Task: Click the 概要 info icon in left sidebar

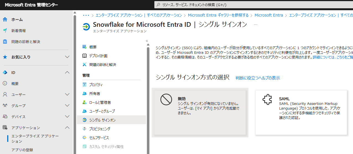Action: click(5, 84)
